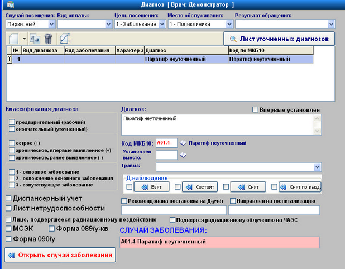Check 1 - основное заболевание
This screenshot has width=345, height=269.
pyautogui.click(x=12, y=172)
